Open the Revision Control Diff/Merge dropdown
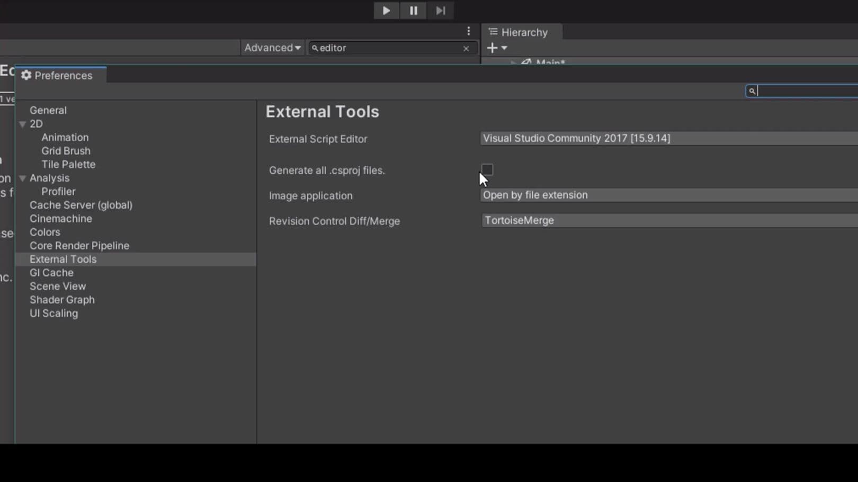Screen dimensions: 858x482 tap(636, 220)
